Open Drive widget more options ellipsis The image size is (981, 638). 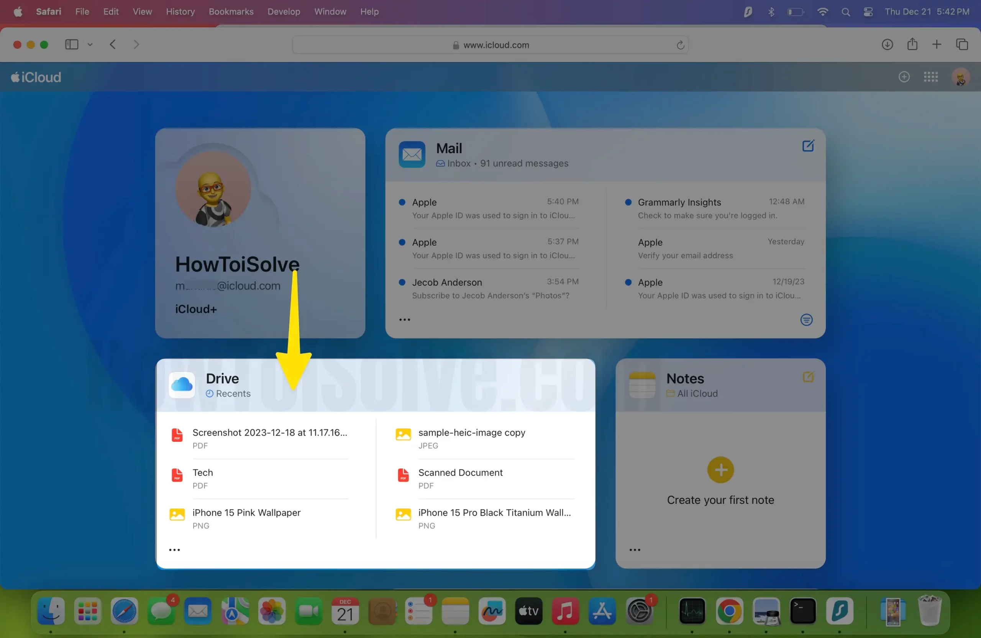click(174, 550)
